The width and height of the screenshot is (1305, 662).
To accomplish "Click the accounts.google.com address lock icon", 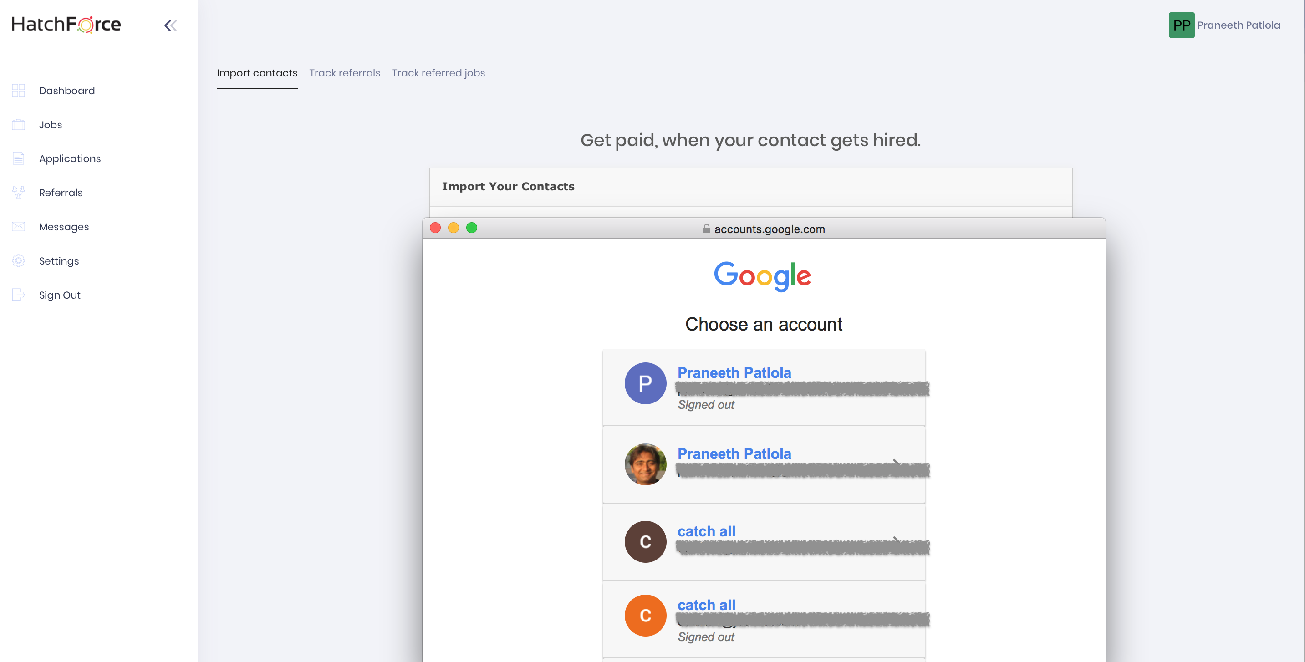I will (706, 229).
